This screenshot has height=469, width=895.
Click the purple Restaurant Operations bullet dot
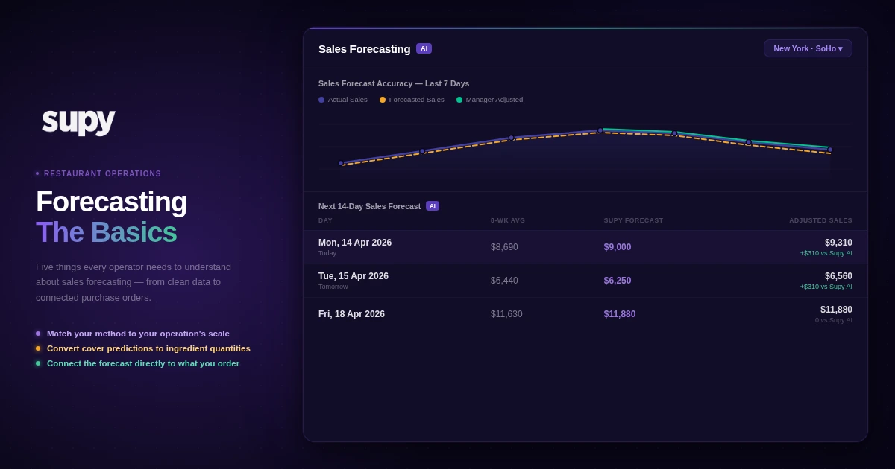[x=37, y=173]
